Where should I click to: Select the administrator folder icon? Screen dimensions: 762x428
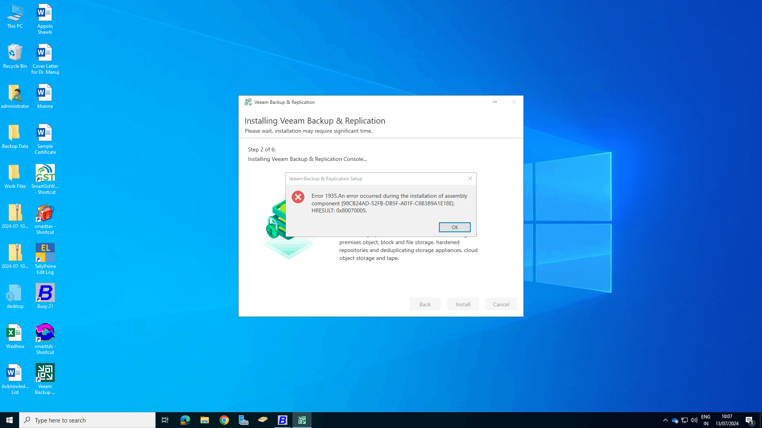(x=15, y=96)
